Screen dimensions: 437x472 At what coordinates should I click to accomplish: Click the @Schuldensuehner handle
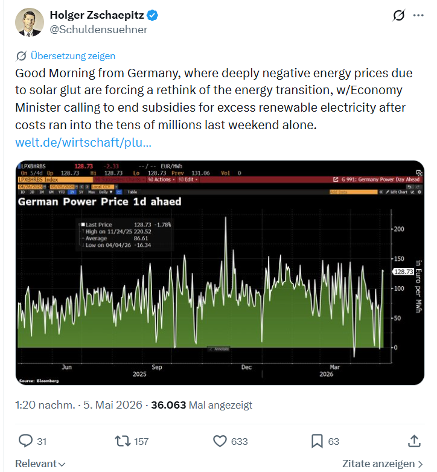[x=98, y=30]
